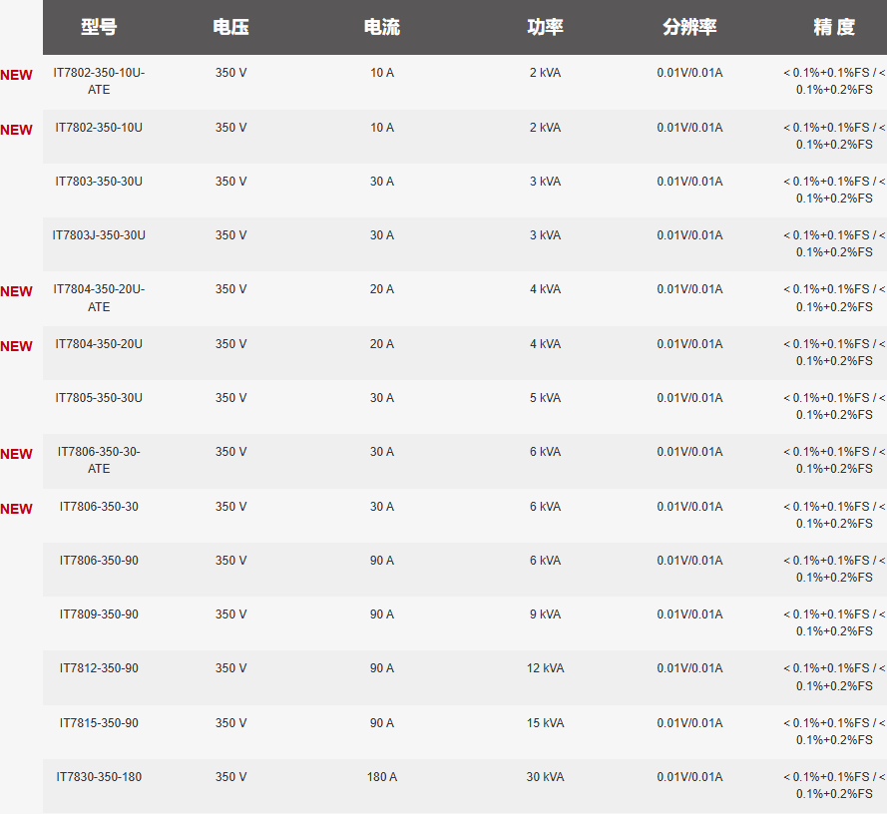This screenshot has width=887, height=814.
Task: Click NEW badge beside IT7804-350-20U-ATE
Action: click(x=16, y=291)
